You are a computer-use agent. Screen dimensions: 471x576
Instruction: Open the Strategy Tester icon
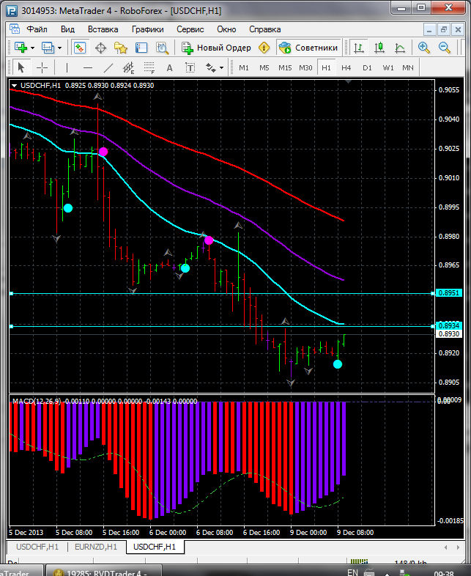click(x=162, y=48)
